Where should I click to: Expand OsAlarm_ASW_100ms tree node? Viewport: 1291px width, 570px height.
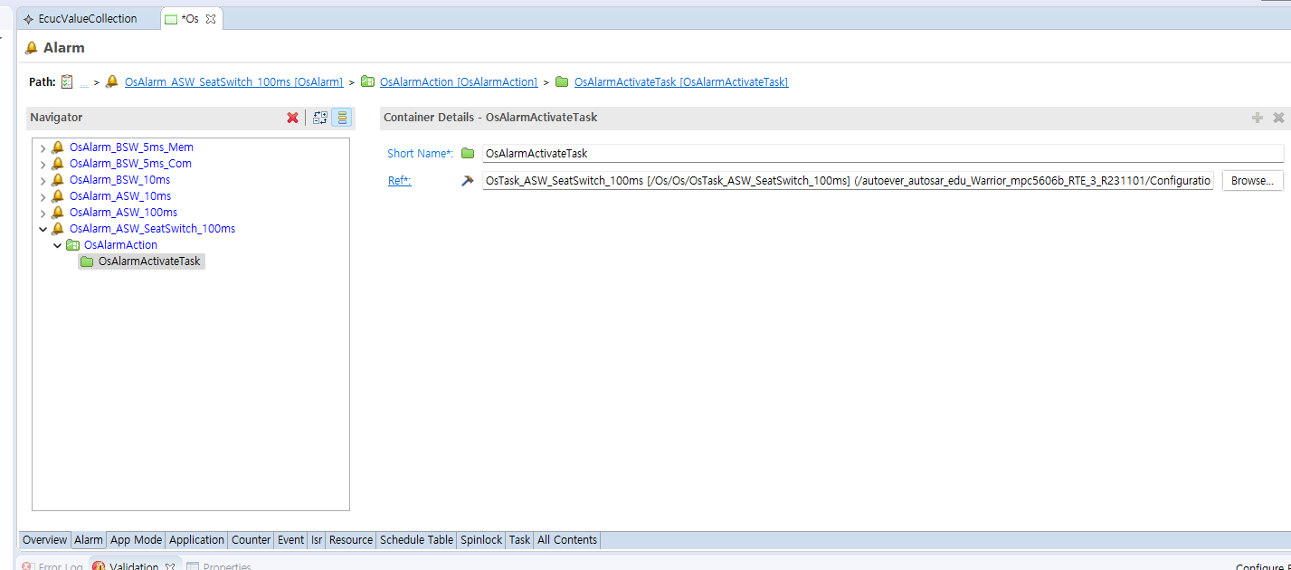(43, 213)
